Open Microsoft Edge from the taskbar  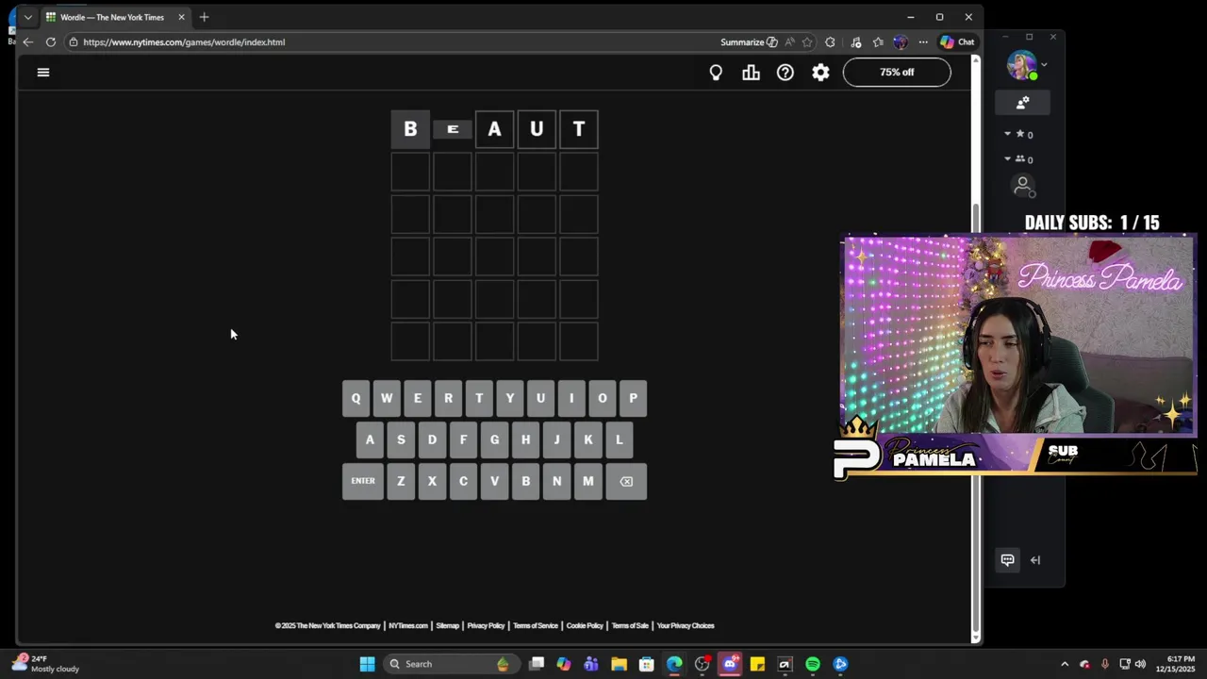click(x=674, y=664)
